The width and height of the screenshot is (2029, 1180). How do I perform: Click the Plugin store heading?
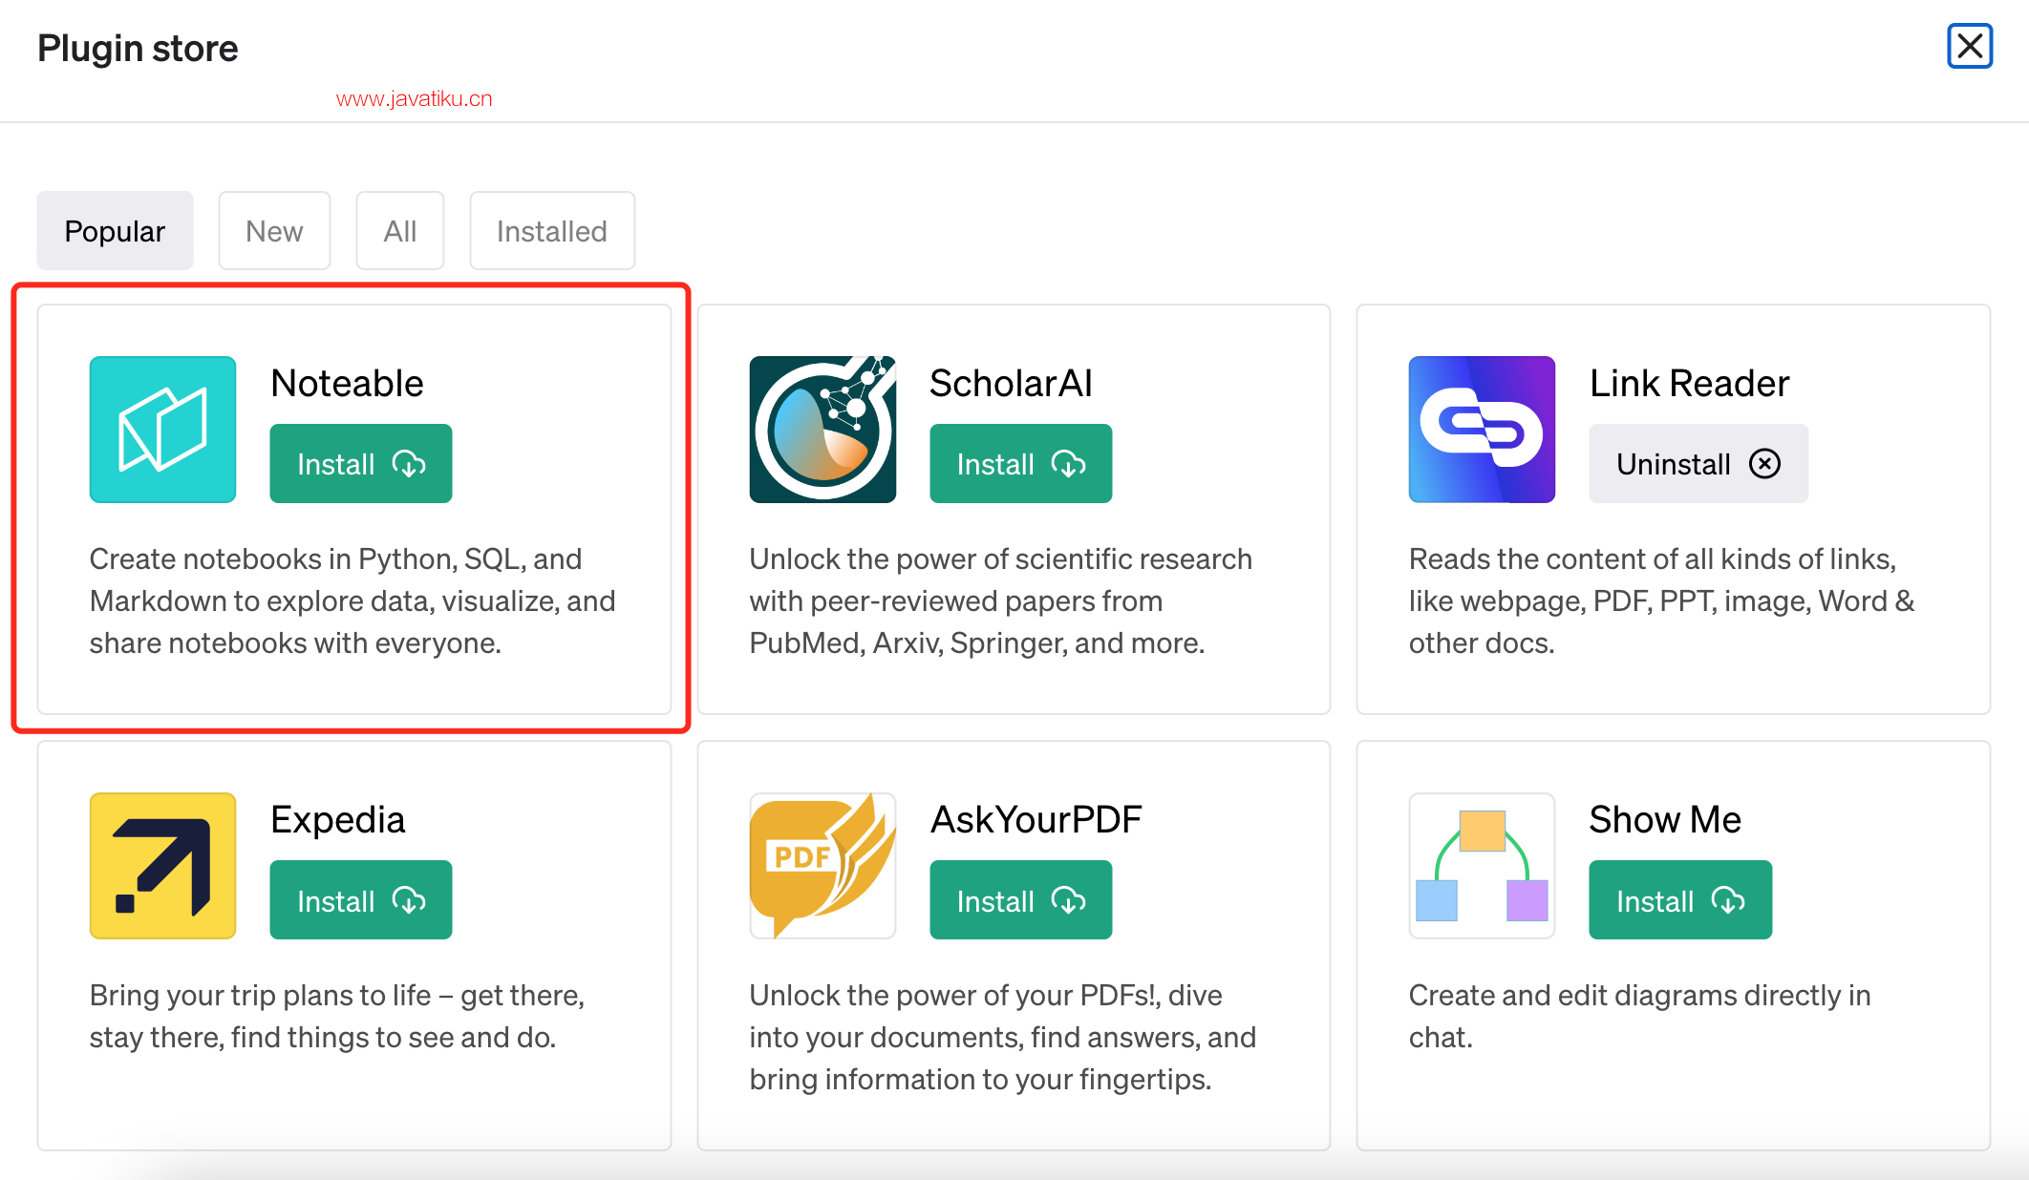tap(138, 48)
